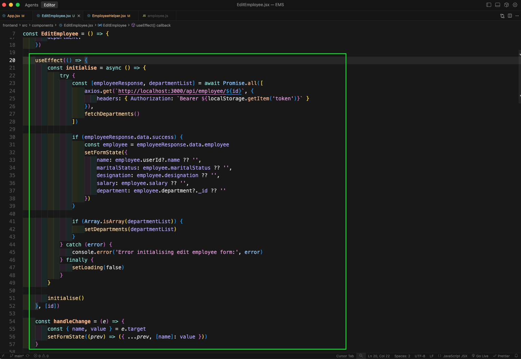Open the settings gear icon
This screenshot has width=521, height=359.
point(515,5)
